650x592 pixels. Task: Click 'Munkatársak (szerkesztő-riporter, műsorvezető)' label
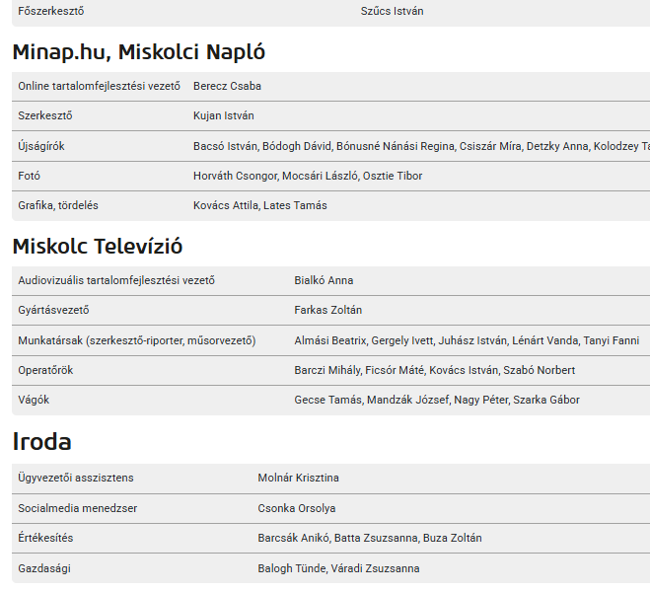[x=137, y=340]
